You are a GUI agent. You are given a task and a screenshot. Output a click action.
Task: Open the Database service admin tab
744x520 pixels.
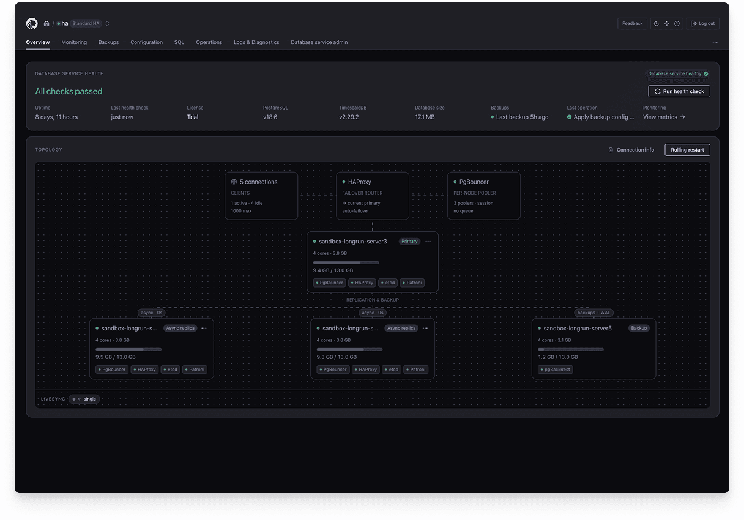(319, 42)
